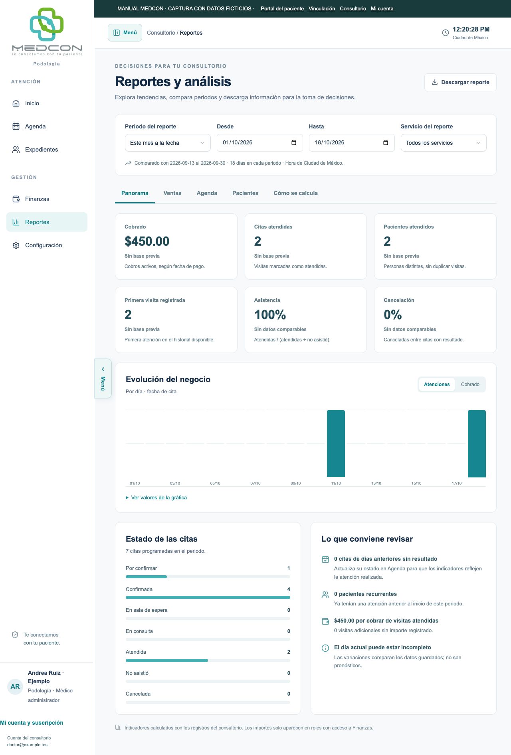Click the Confirmada progress bar
511x755 pixels.
(208, 597)
